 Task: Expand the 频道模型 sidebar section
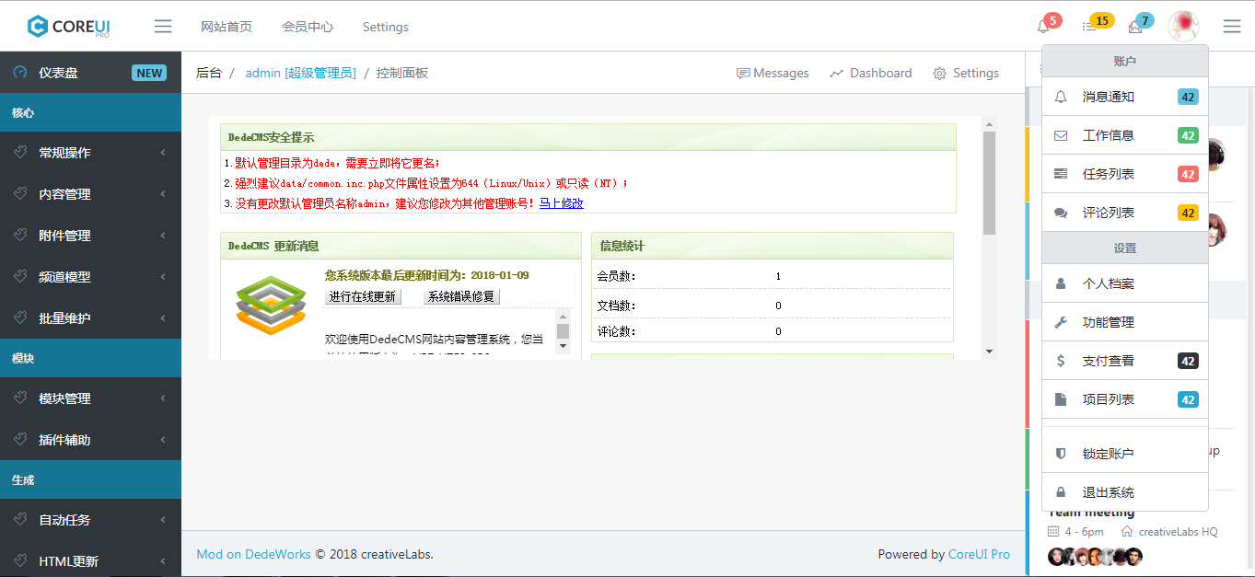[74, 276]
